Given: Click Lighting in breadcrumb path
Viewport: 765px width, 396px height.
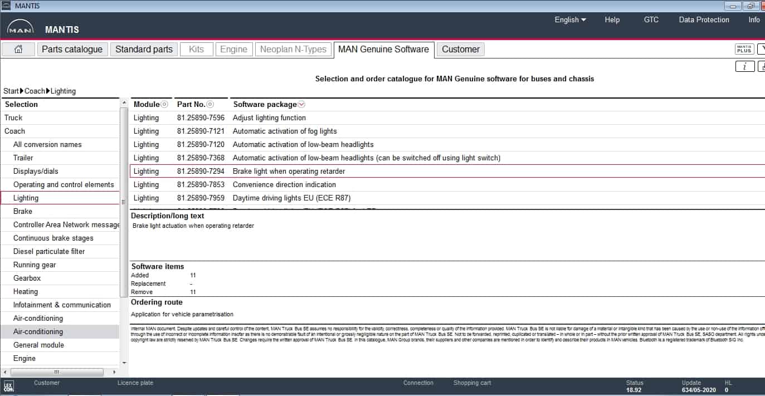Looking at the screenshot, I should (x=63, y=91).
